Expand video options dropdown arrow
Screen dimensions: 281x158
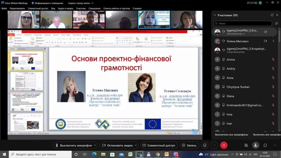136,145
